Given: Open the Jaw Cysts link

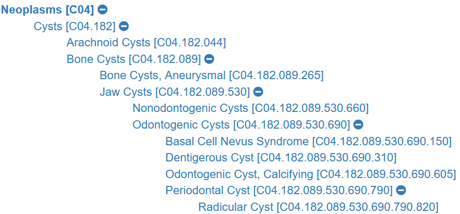Looking at the screenshot, I should coord(175,92).
